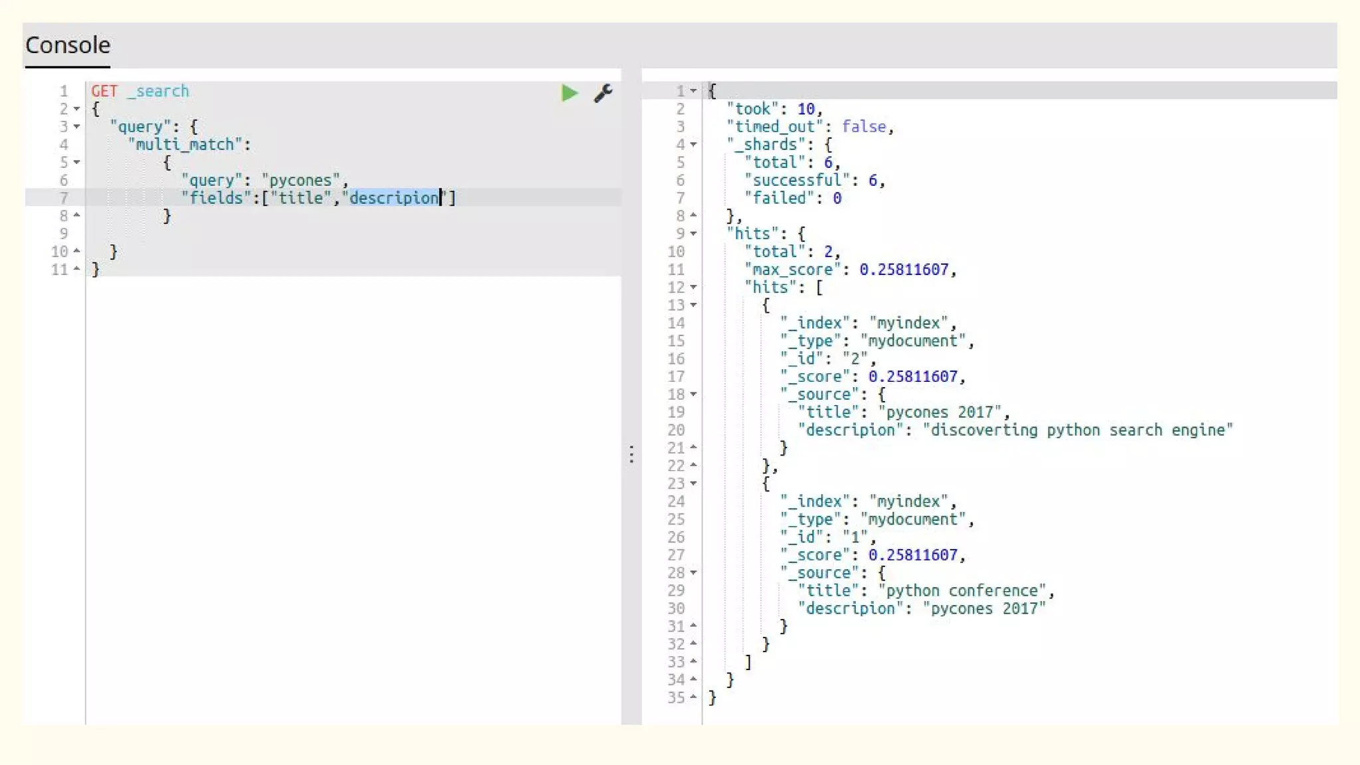The width and height of the screenshot is (1360, 765).
Task: Collapse request body fold arrow at line 2
Action: coord(77,109)
